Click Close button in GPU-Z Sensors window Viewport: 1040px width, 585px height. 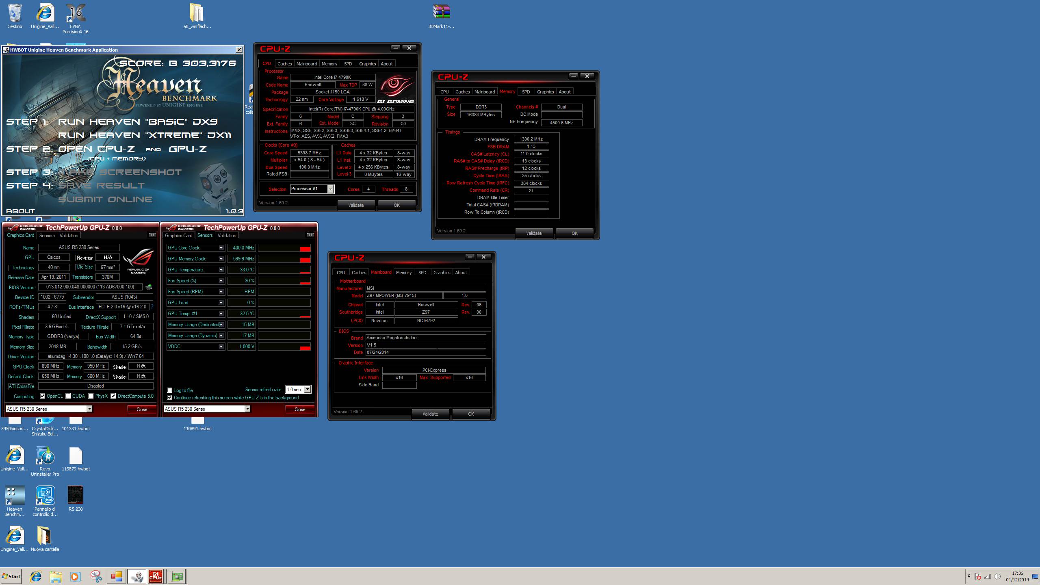[300, 409]
